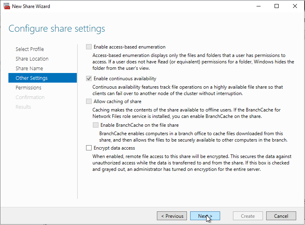Select Other Settings in sidebar
Viewport: 305px width, 225px height.
coord(32,78)
